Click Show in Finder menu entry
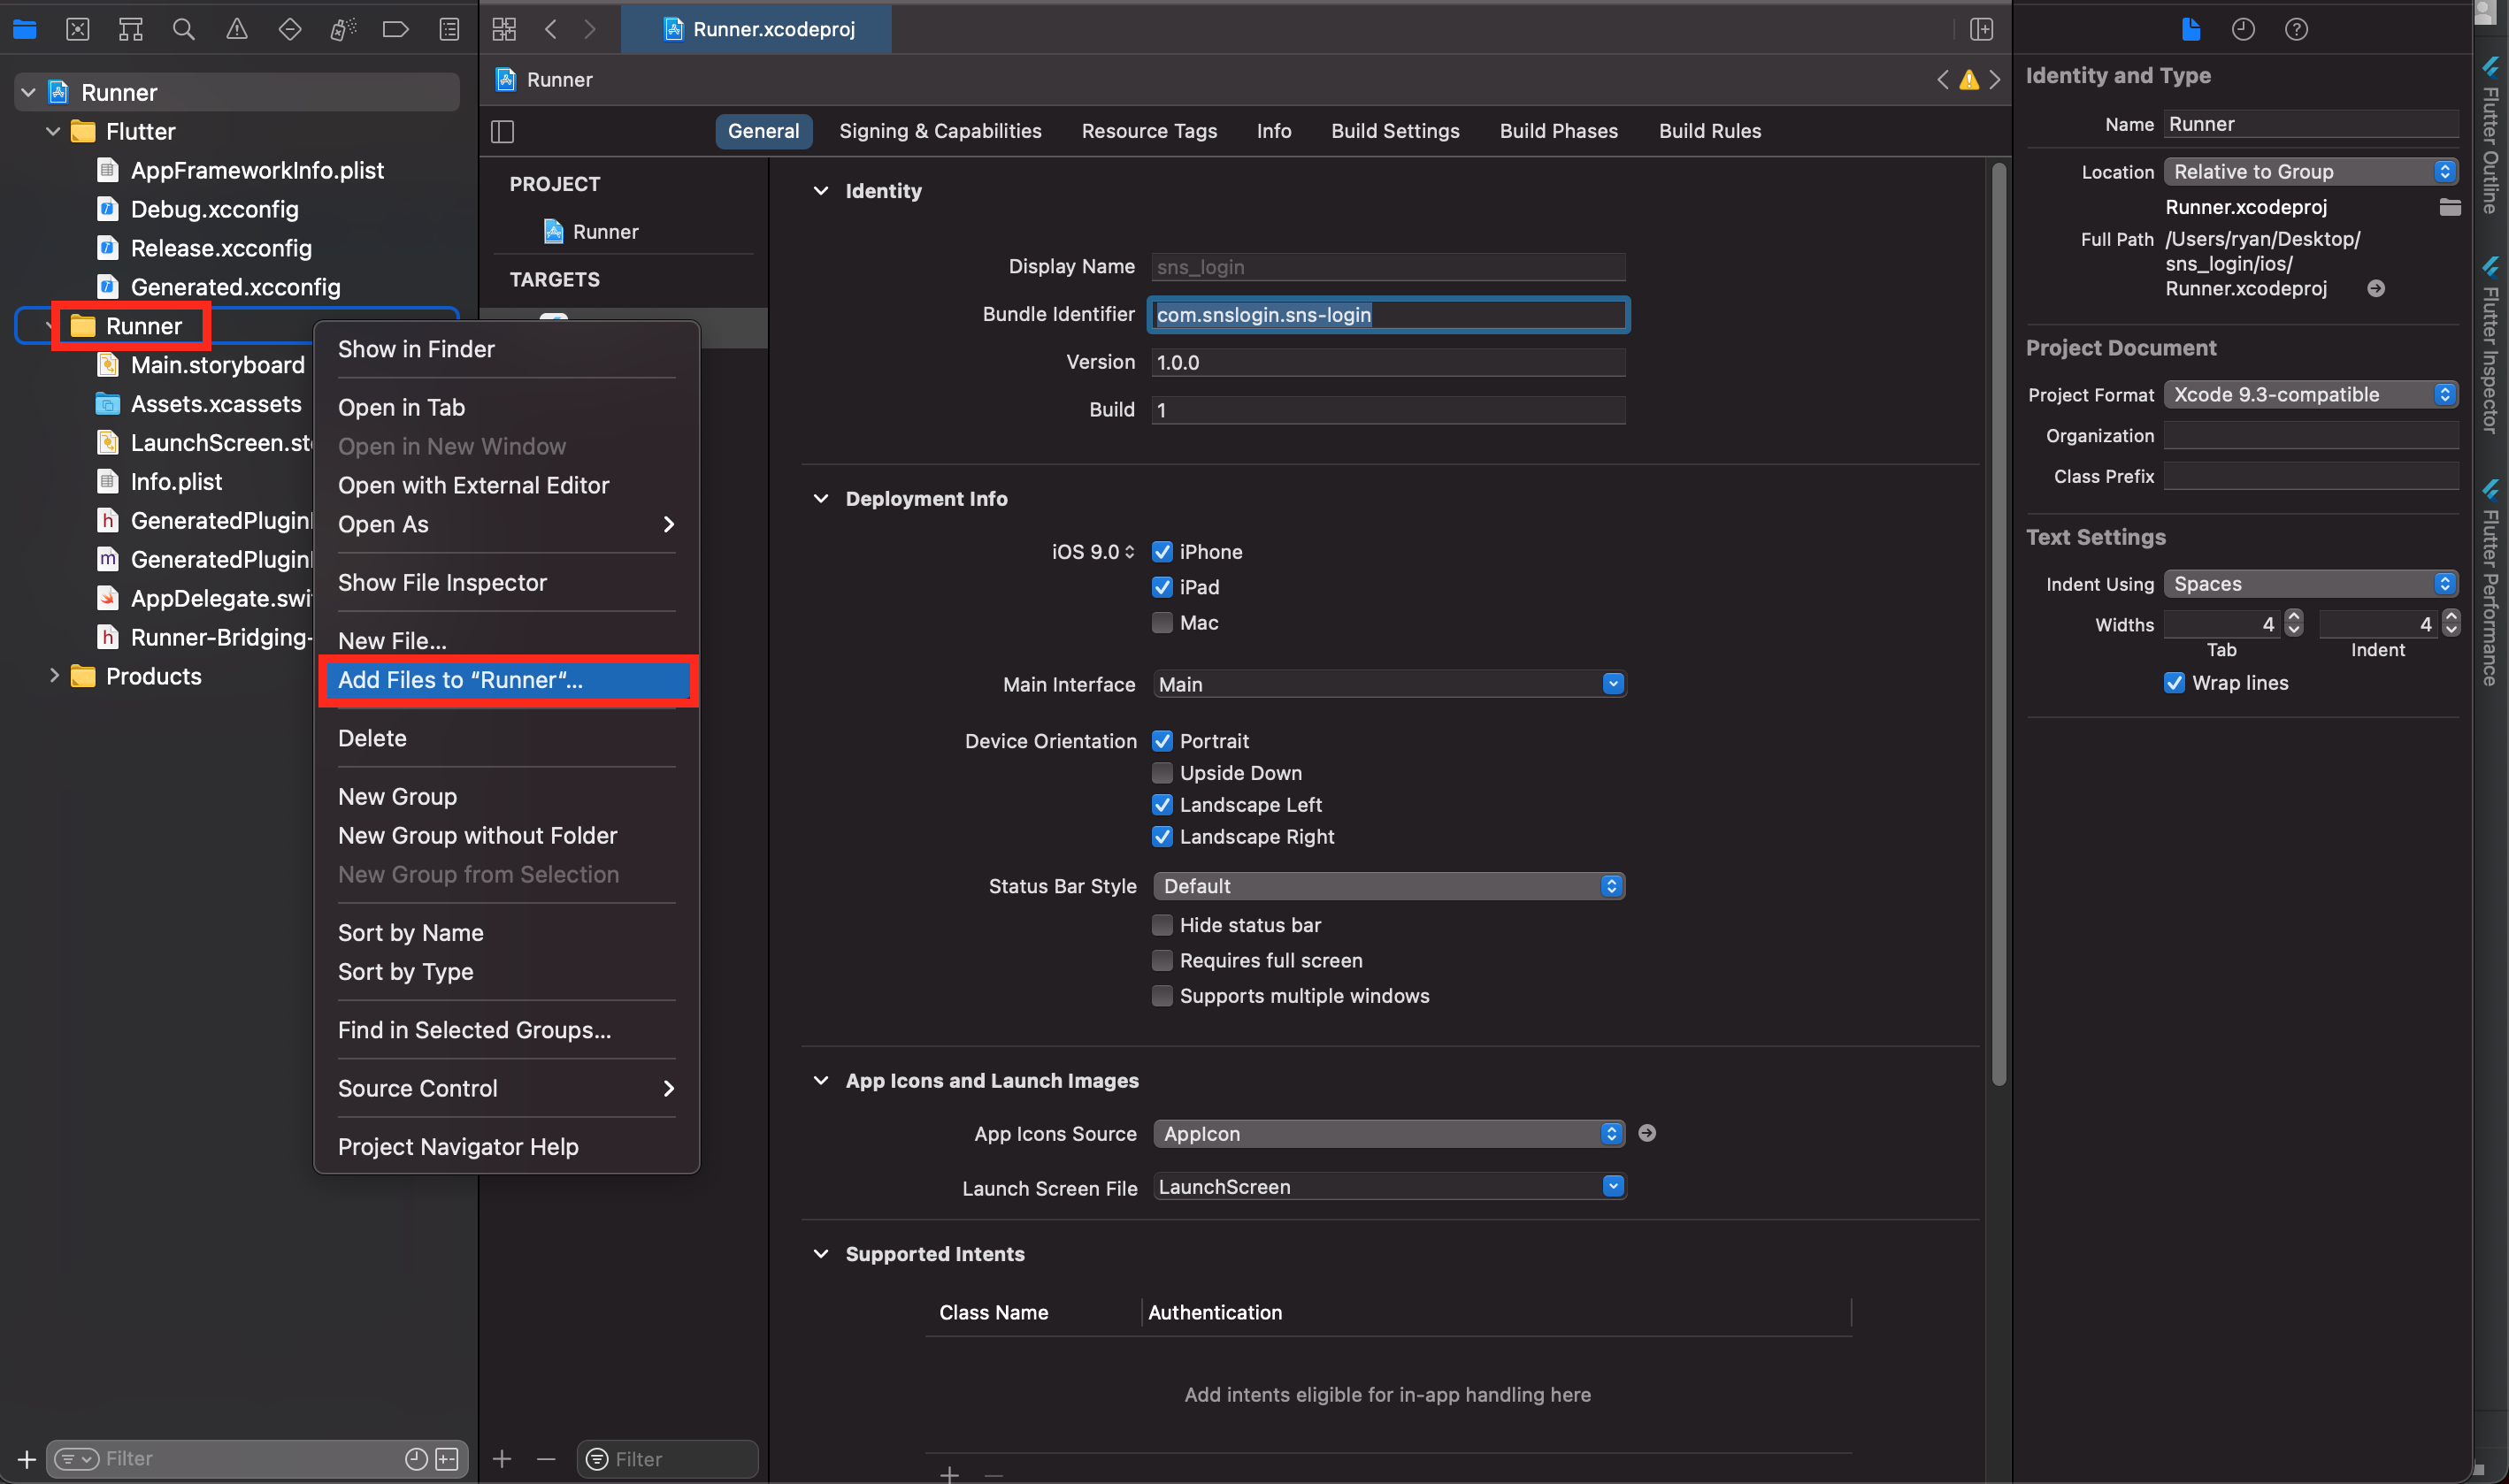The image size is (2509, 1484). click(416, 349)
